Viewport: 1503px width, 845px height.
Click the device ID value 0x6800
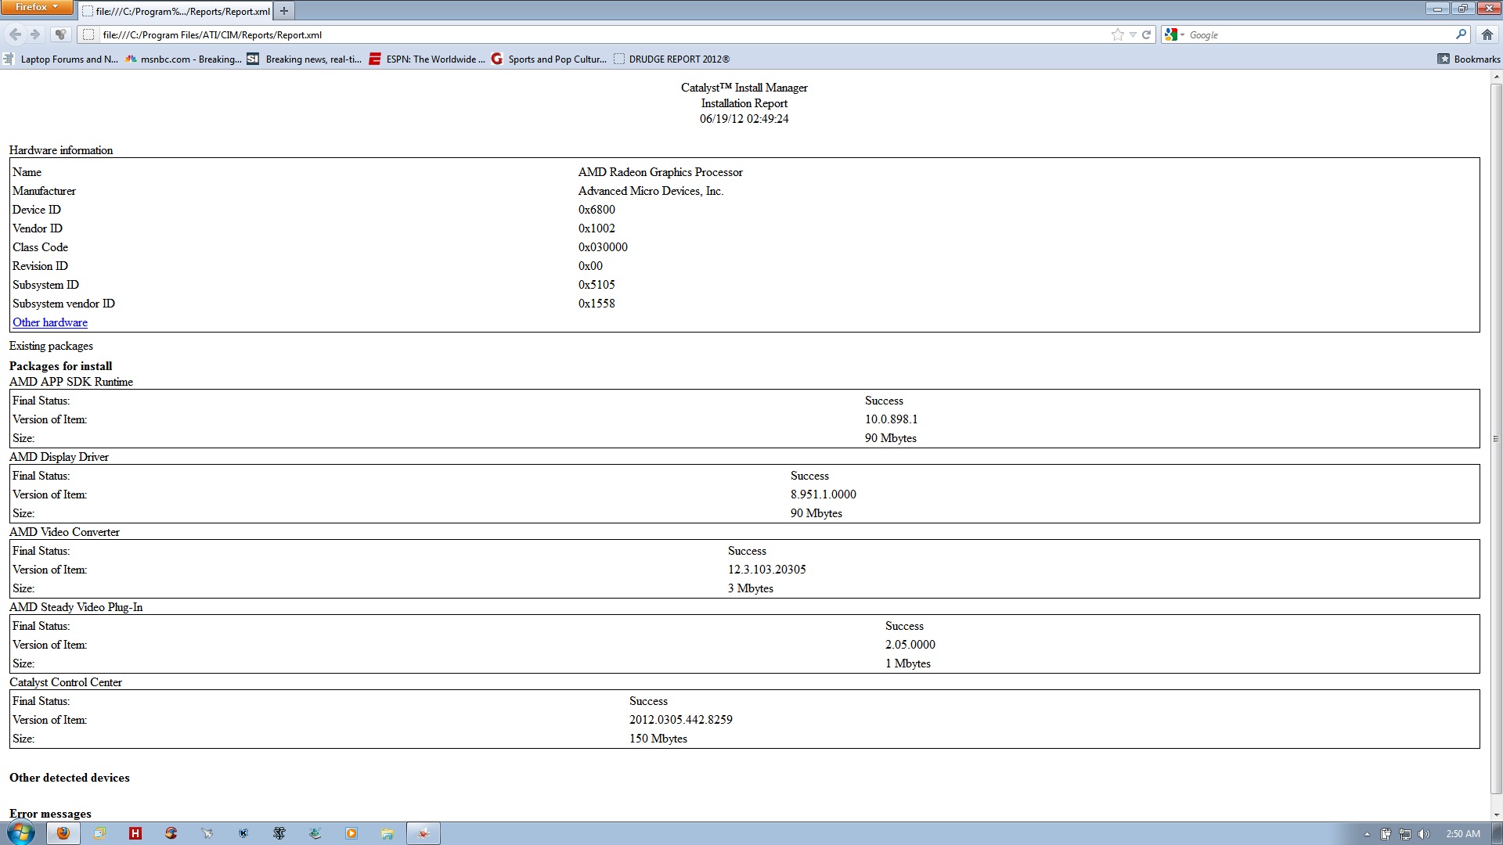coord(597,210)
